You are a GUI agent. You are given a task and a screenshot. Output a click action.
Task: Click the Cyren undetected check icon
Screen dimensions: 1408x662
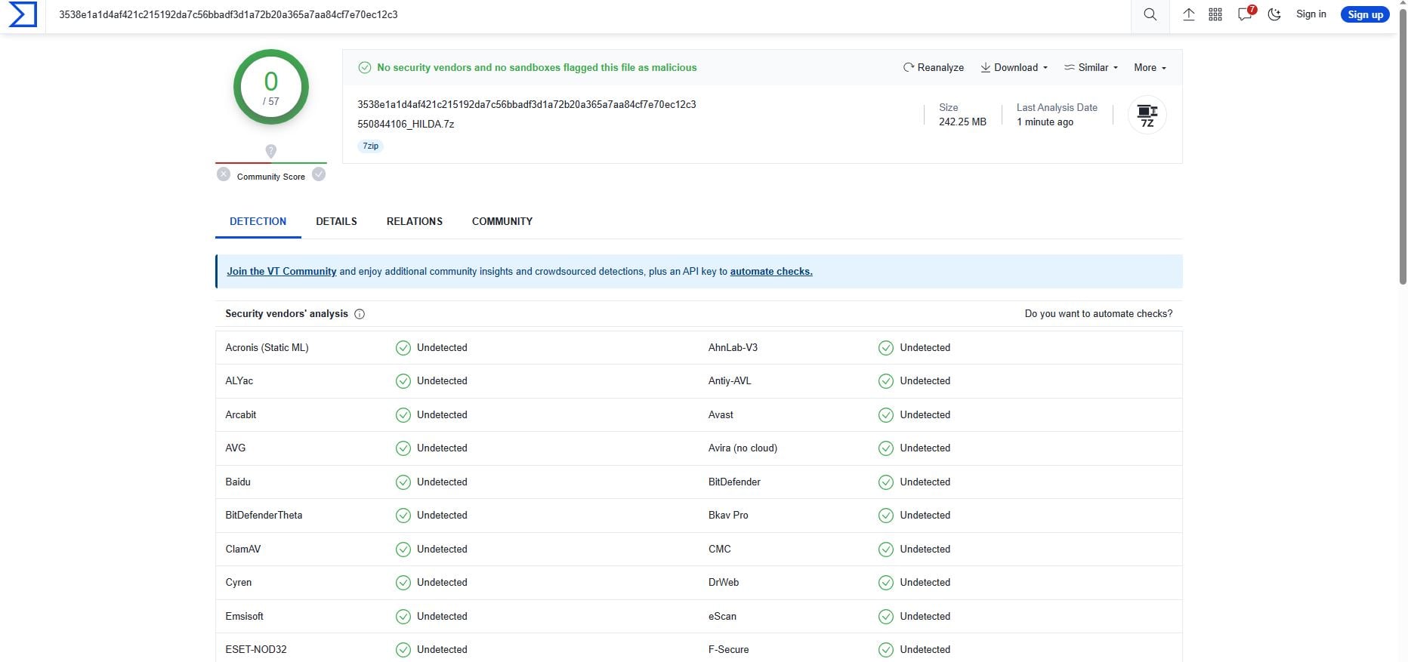[403, 583]
